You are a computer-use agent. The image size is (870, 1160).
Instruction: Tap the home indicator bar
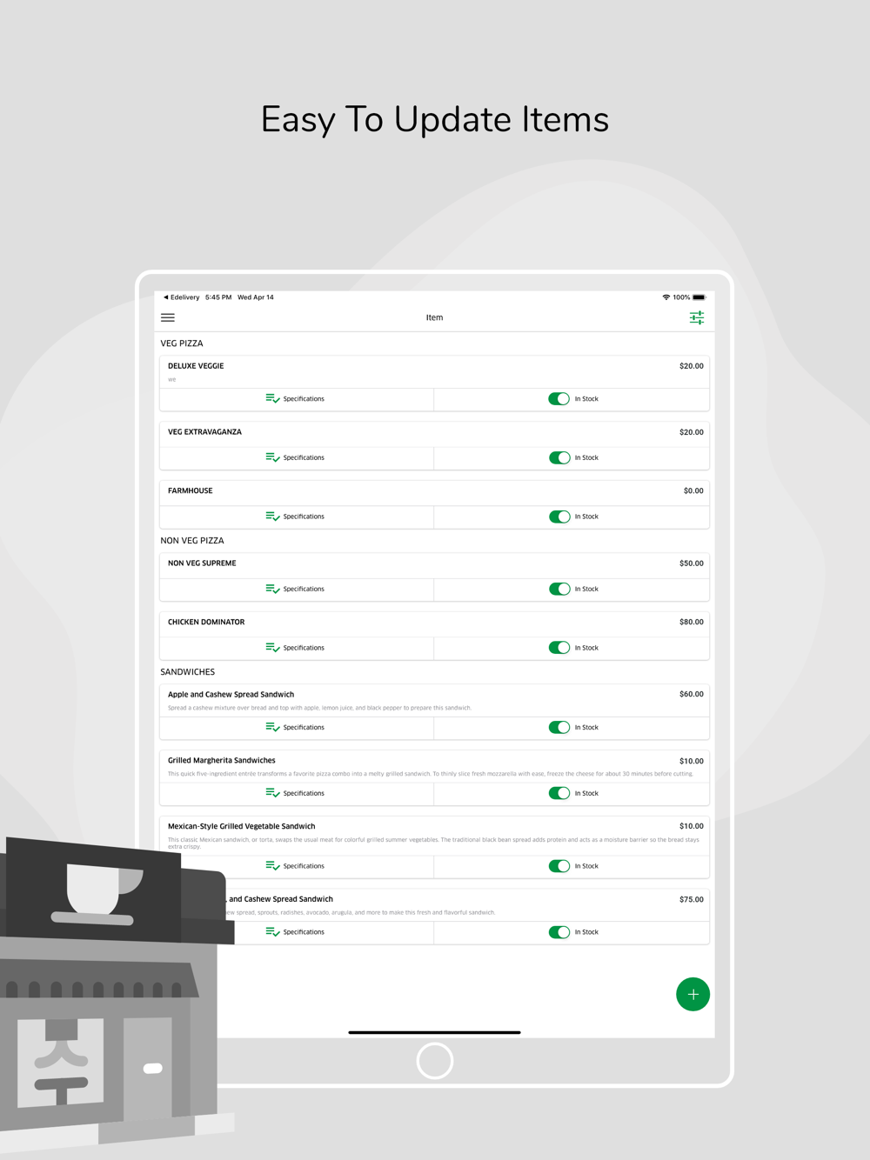click(x=434, y=1032)
